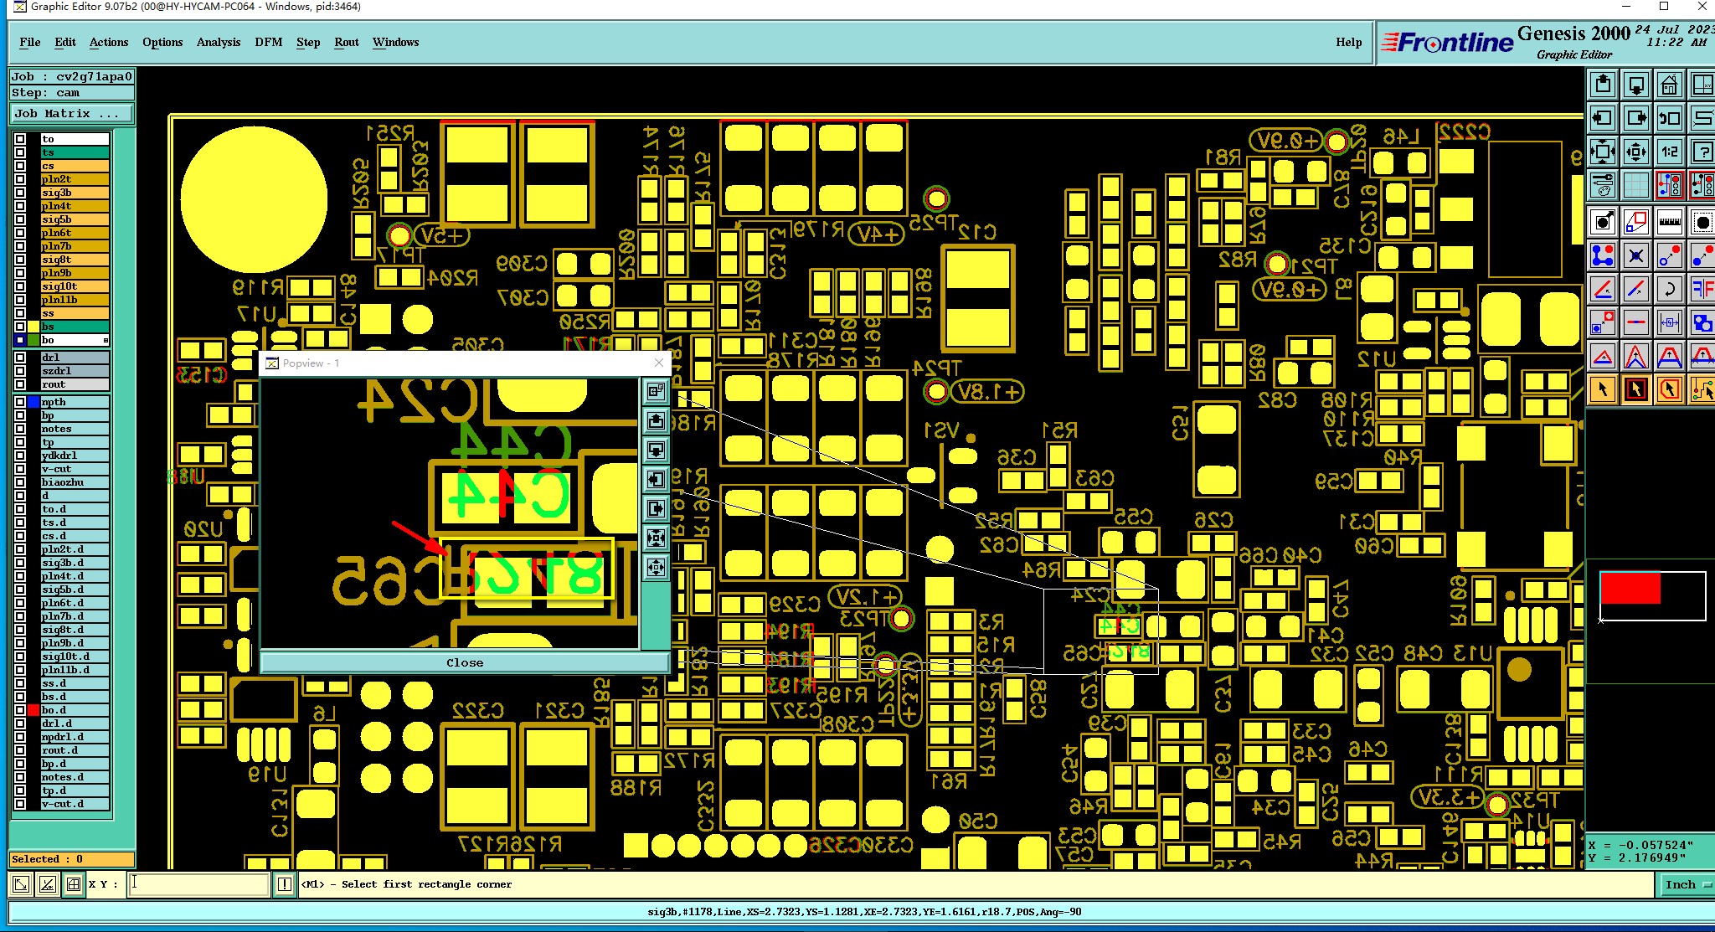Click the grid display icon
Screen dimensions: 1715x932
click(1635, 184)
